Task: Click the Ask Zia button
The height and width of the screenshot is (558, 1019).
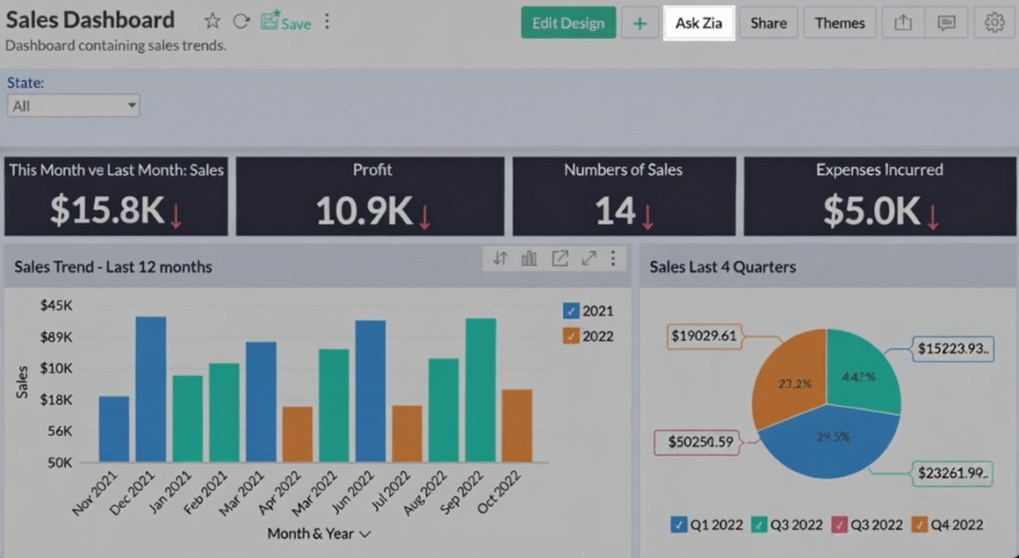Action: [699, 23]
